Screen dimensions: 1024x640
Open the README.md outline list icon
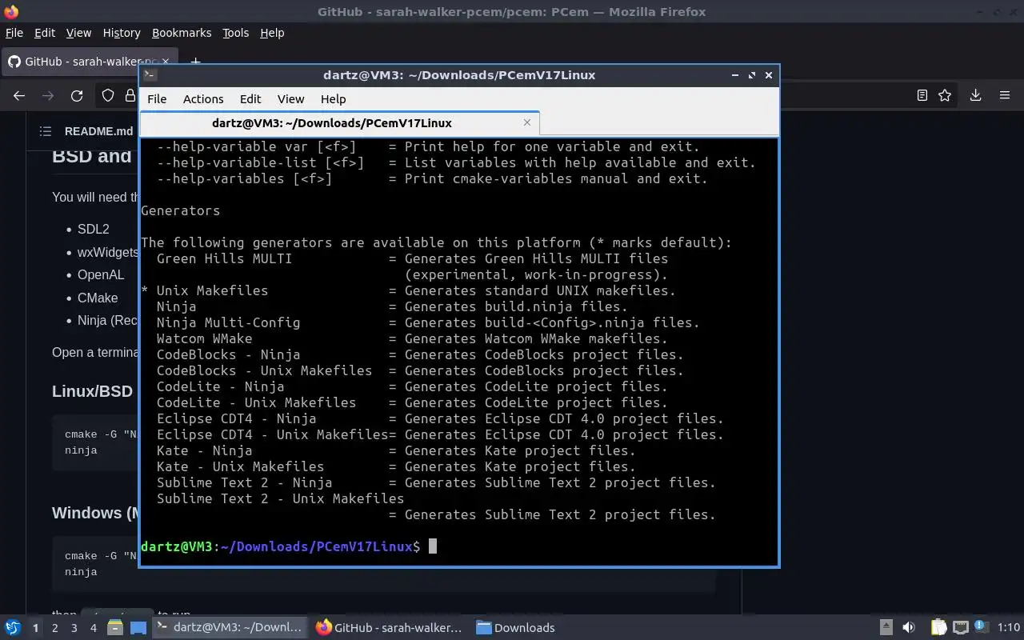(x=46, y=131)
